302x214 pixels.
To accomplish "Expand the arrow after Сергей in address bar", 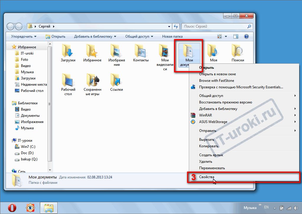I will click(53, 26).
